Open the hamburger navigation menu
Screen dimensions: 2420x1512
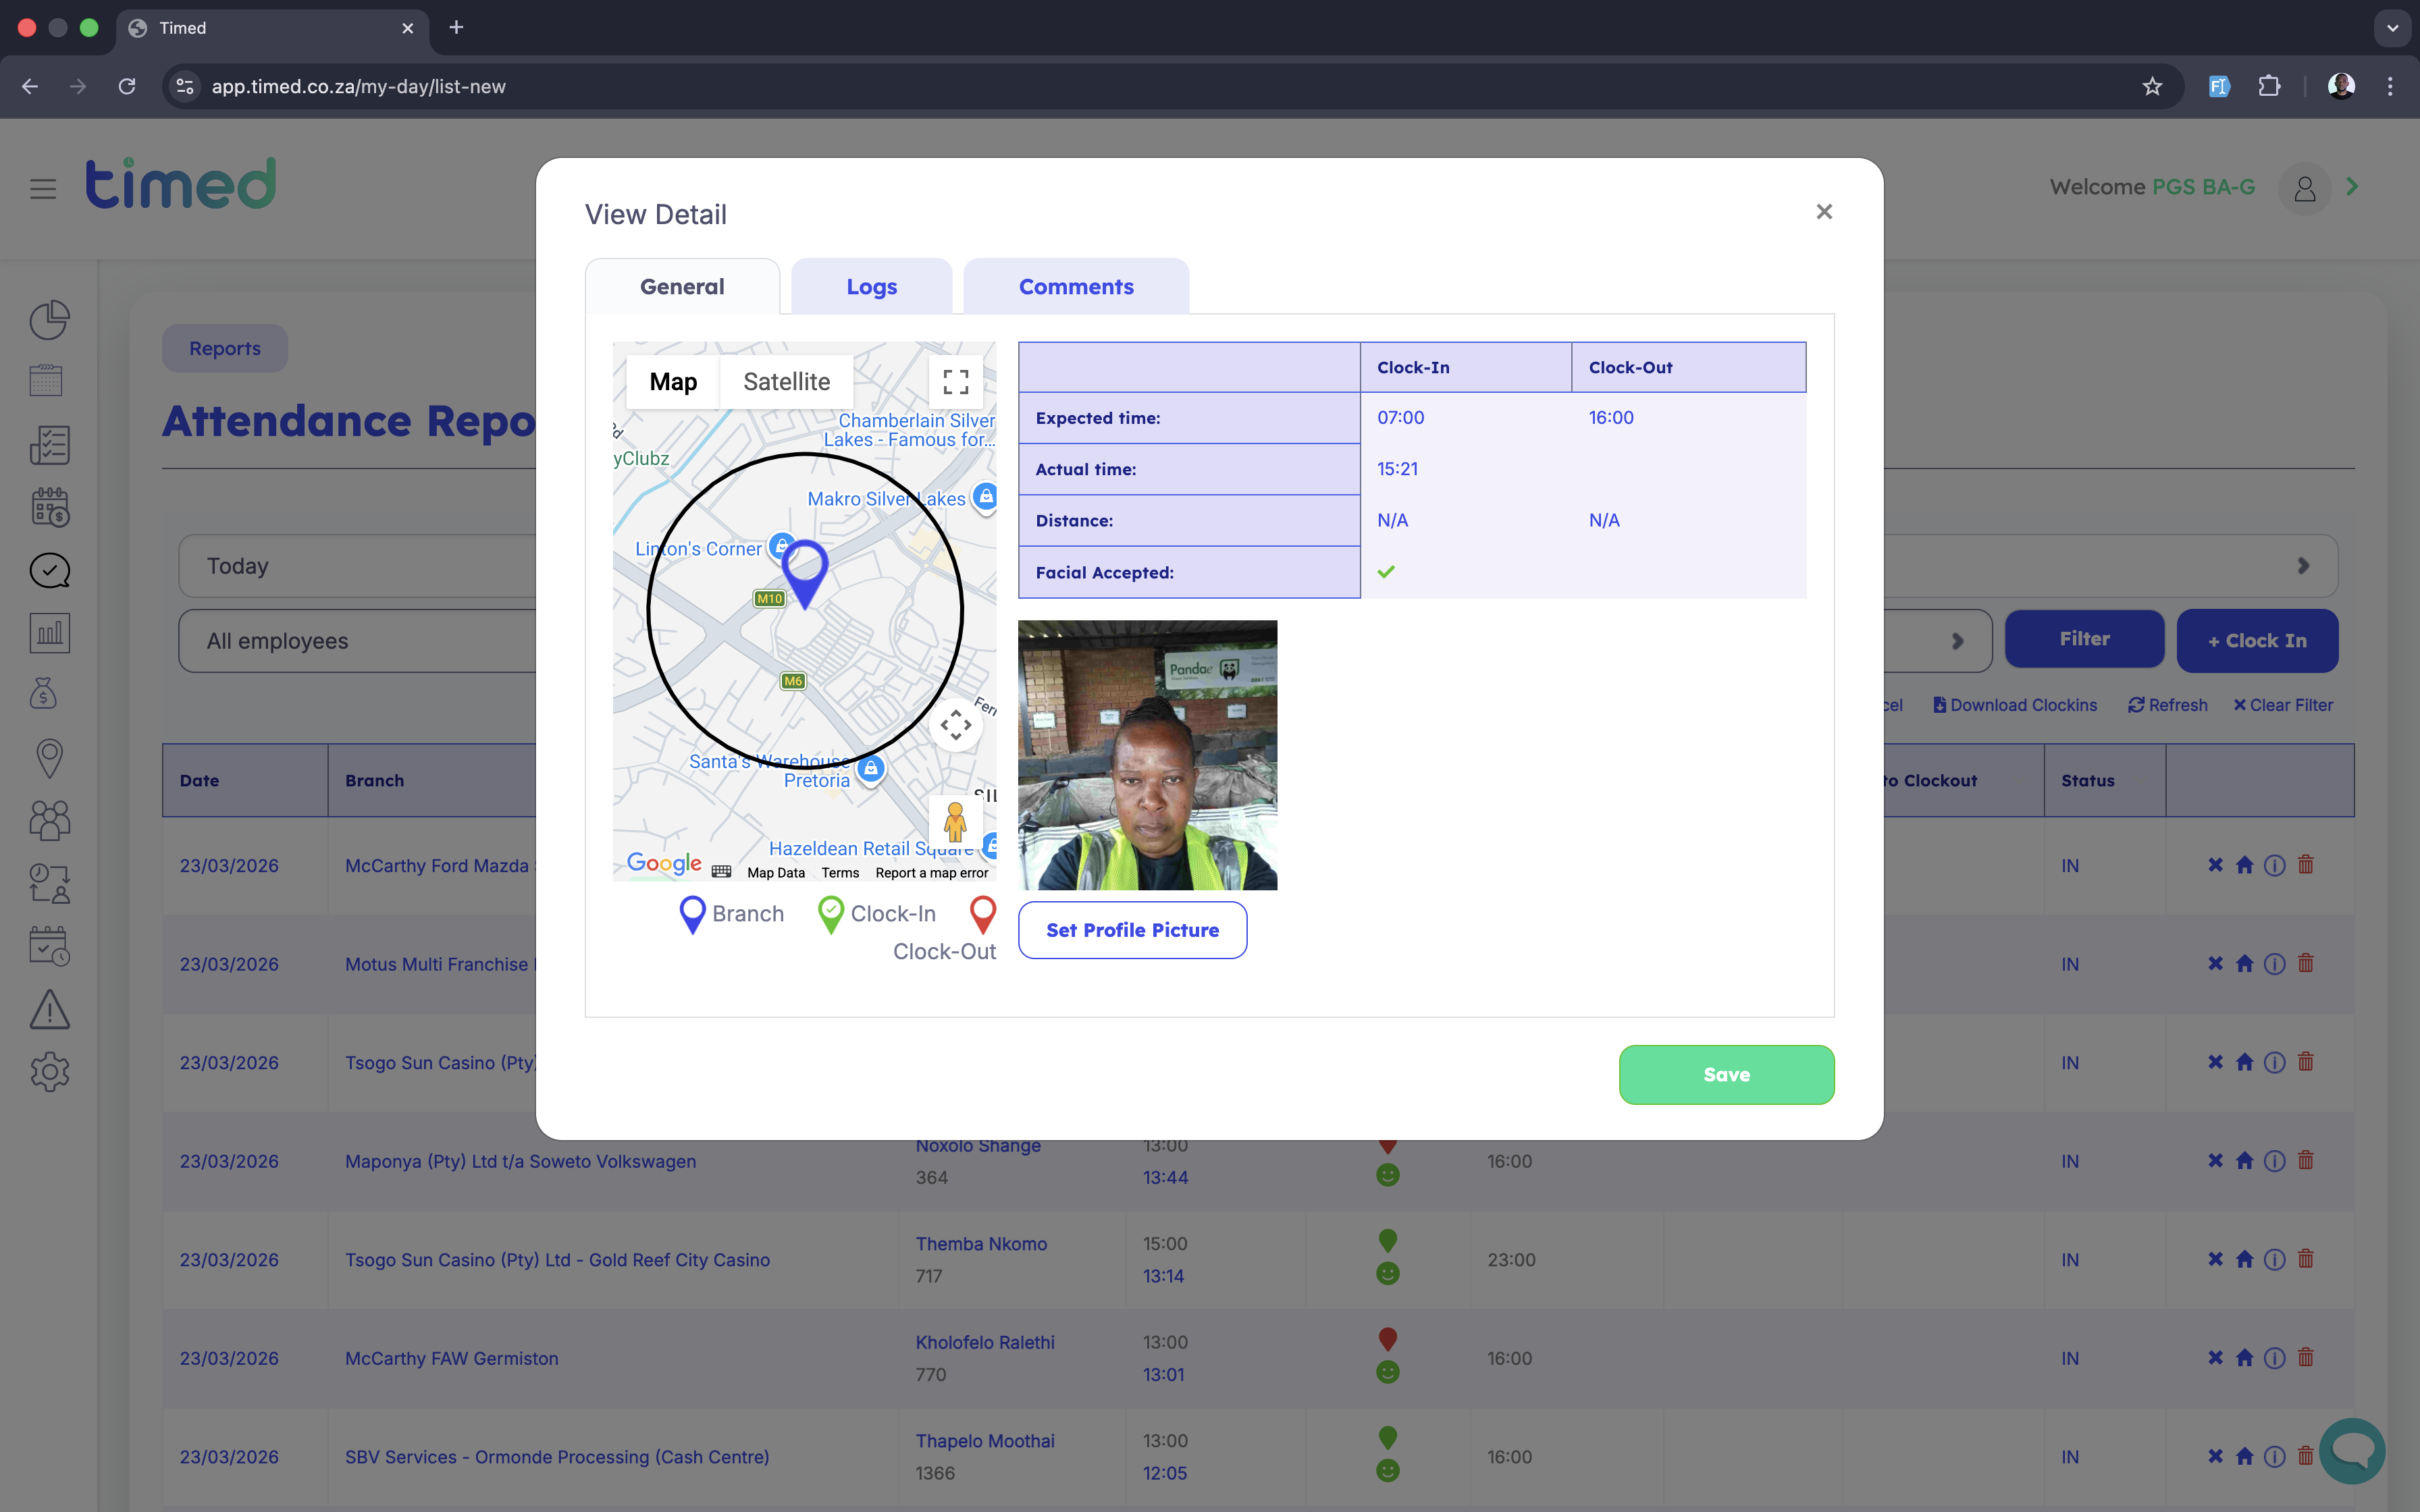(x=43, y=188)
